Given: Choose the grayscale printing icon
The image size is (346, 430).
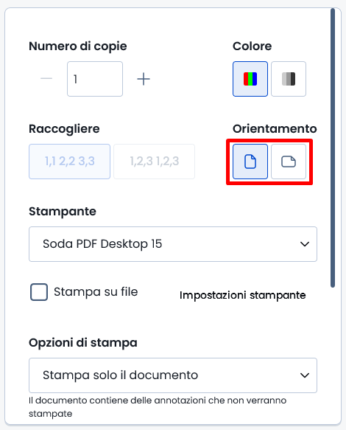Looking at the screenshot, I should (x=289, y=79).
